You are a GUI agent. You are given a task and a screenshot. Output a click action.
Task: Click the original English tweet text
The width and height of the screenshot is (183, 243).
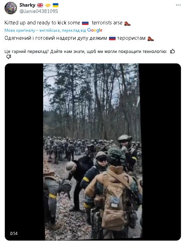point(67,23)
